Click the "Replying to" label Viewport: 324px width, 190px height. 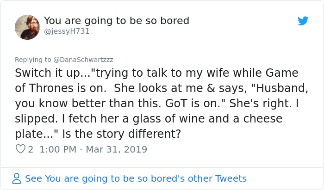[33, 60]
